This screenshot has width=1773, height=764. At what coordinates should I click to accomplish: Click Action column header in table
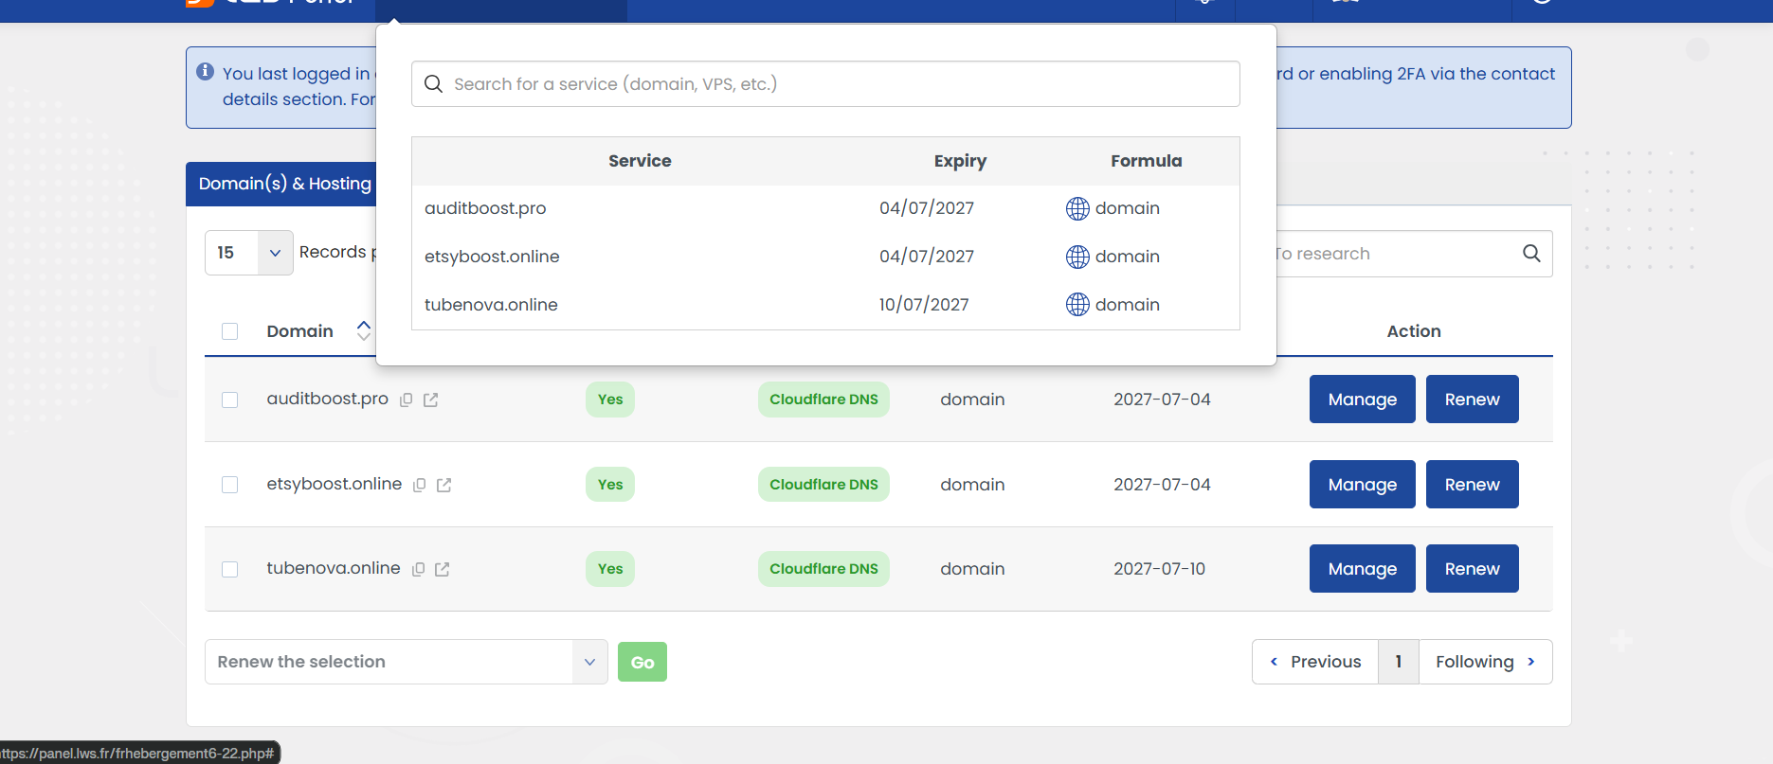pyautogui.click(x=1414, y=331)
